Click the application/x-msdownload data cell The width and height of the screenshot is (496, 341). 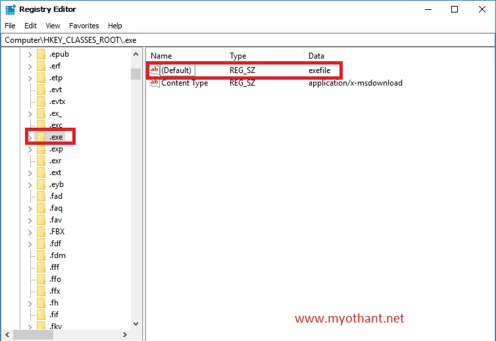(x=355, y=83)
